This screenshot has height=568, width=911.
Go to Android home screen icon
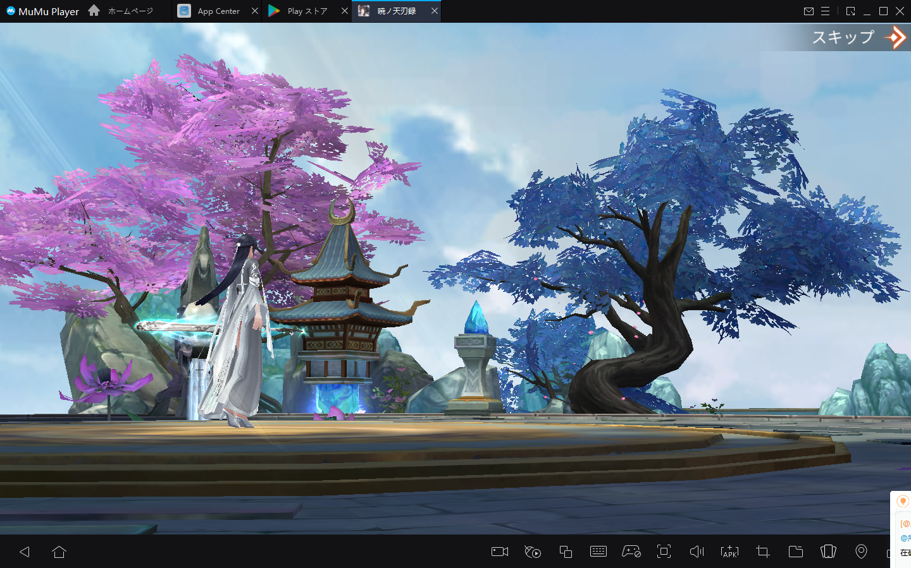(59, 552)
